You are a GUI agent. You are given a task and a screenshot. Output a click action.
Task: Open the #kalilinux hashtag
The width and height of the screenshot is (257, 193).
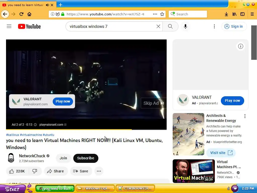13,135
